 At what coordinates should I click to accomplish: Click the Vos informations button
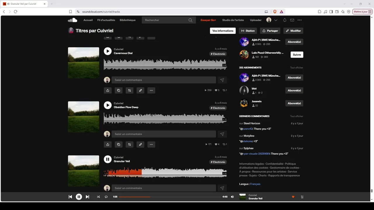pyautogui.click(x=223, y=31)
